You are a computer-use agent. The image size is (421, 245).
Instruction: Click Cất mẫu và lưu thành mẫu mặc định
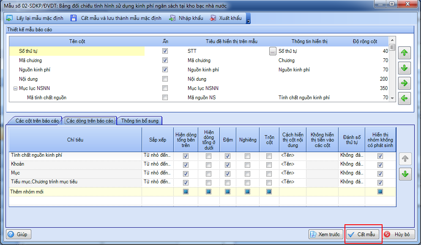click(x=117, y=18)
